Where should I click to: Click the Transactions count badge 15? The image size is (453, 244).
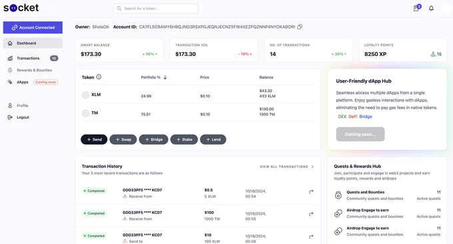pyautogui.click(x=54, y=58)
